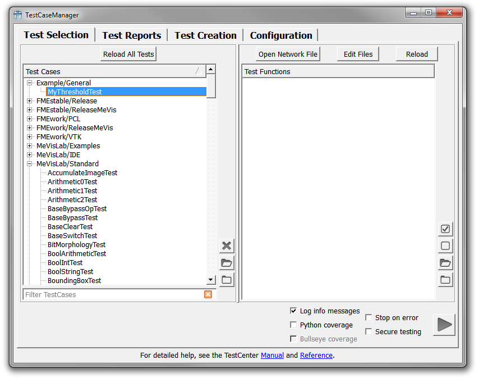The width and height of the screenshot is (479, 378).
Task: Click the empty-box icon beside Test Functions
Action: [445, 246]
